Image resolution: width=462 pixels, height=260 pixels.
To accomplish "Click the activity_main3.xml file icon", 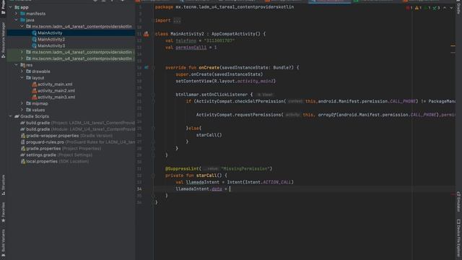I will pos(34,97).
